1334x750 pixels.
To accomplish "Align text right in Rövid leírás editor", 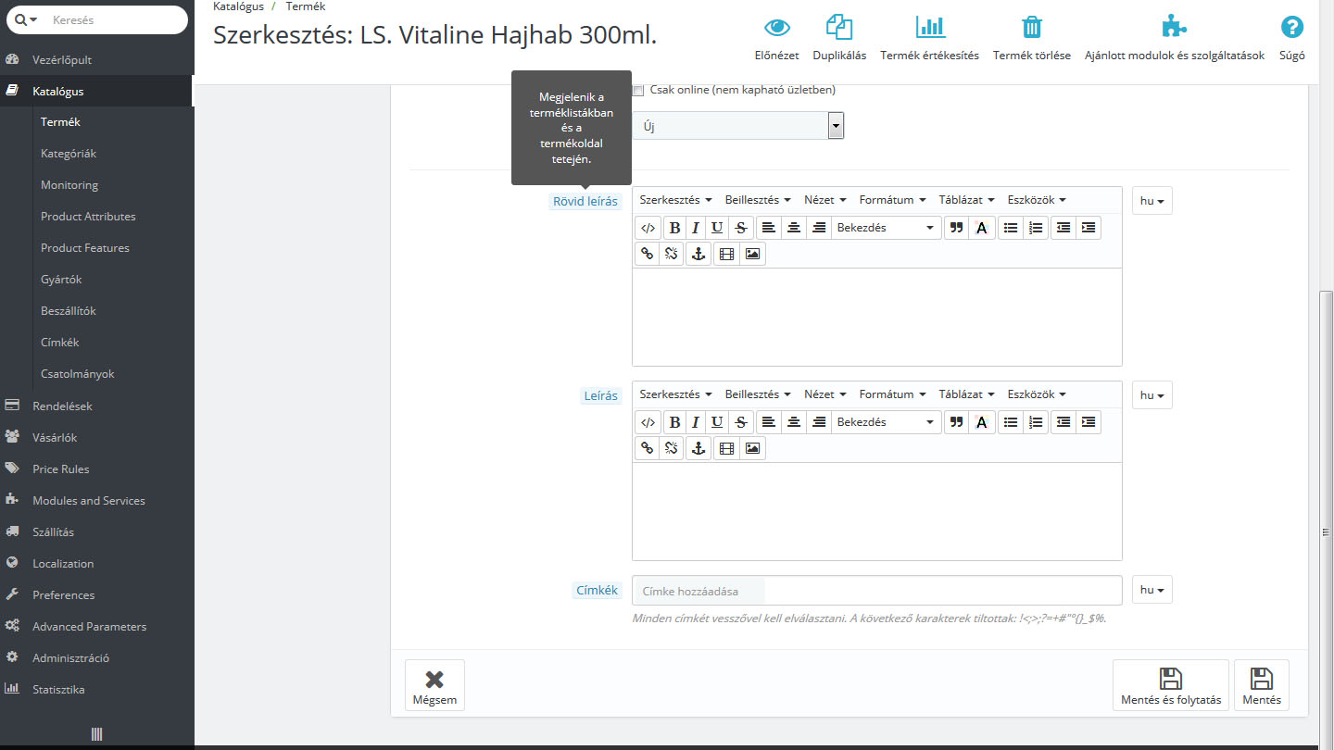I will coord(819,228).
